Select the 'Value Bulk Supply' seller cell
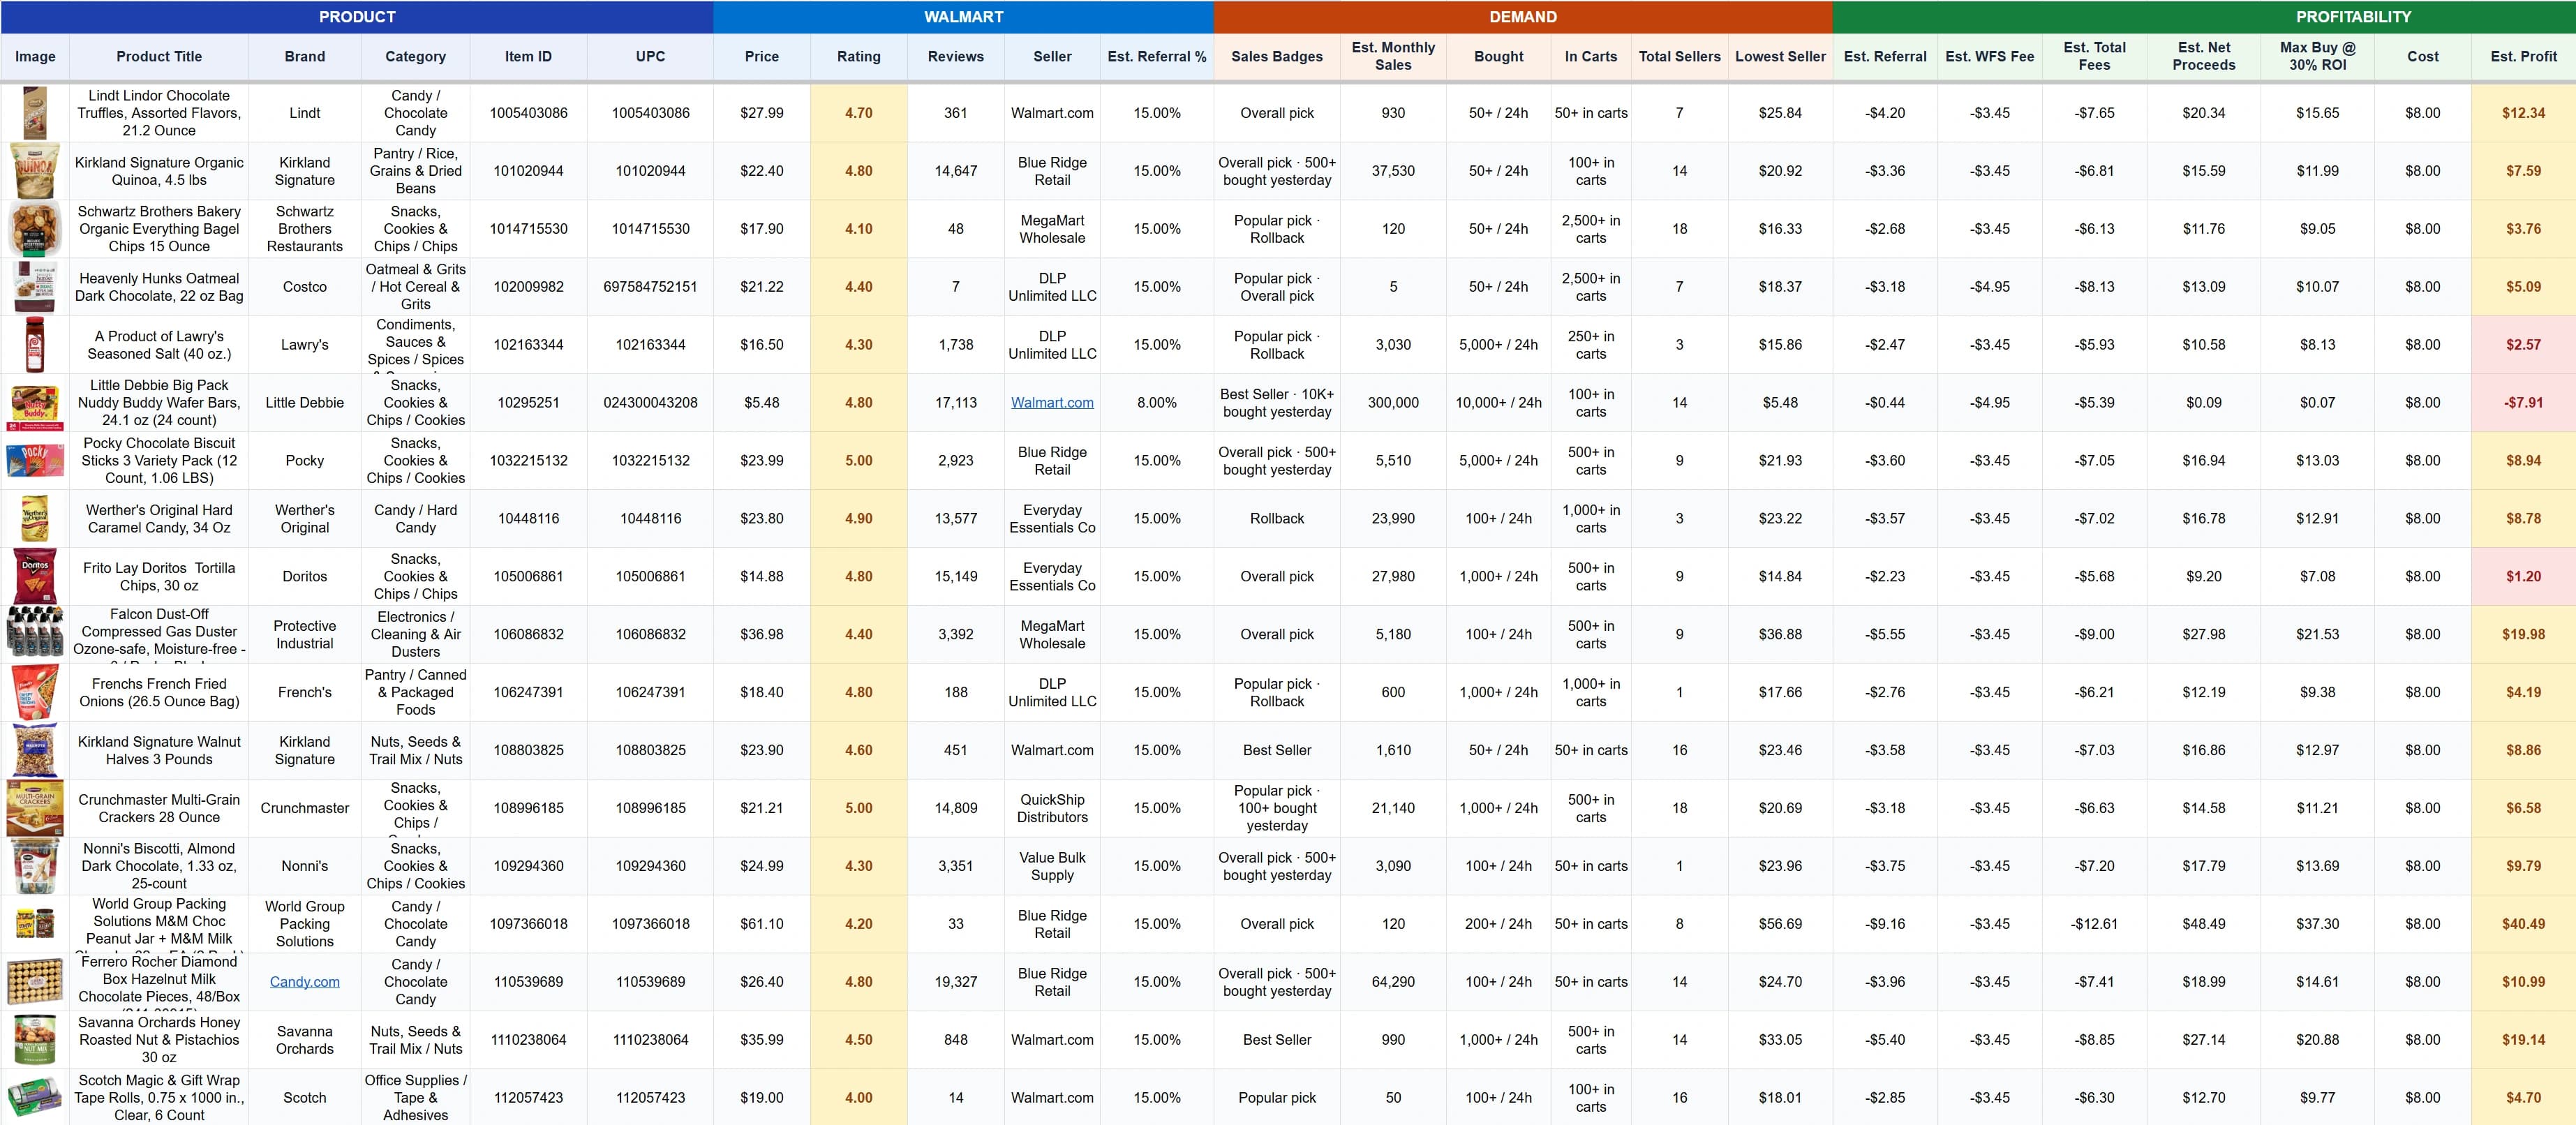 pos(1052,866)
